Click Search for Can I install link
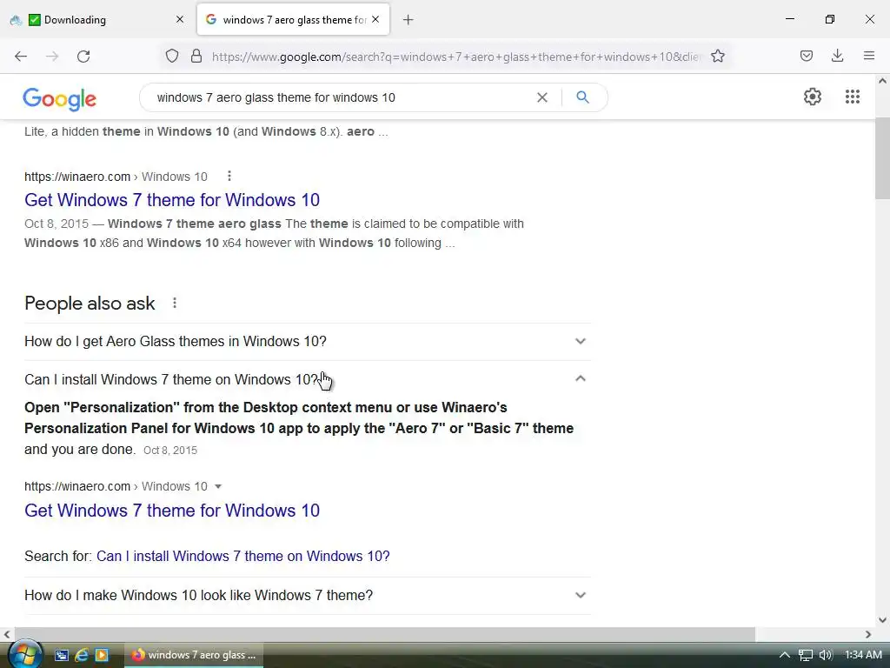Image resolution: width=890 pixels, height=668 pixels. point(243,556)
